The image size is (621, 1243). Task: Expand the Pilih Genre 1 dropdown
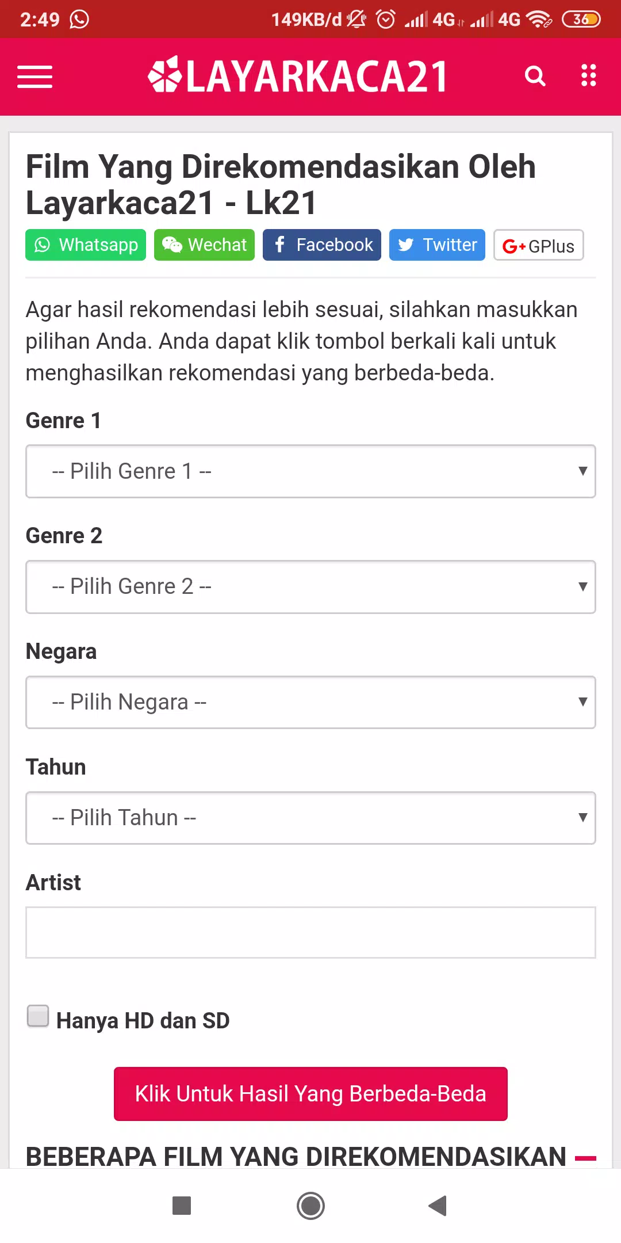[x=310, y=471]
